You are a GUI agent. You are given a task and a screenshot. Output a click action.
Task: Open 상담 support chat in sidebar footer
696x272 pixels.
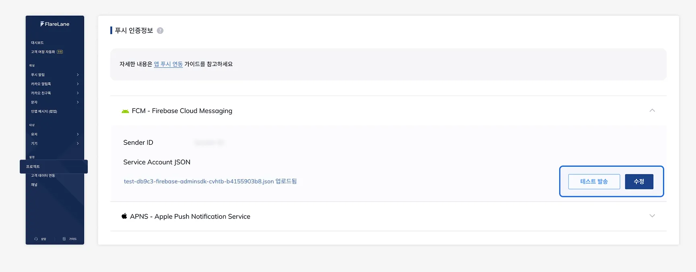coord(40,239)
